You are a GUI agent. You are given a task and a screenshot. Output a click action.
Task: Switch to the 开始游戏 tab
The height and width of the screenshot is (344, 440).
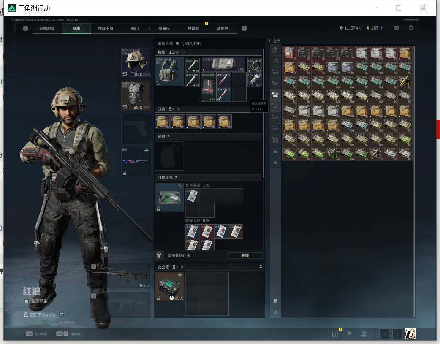coord(47,28)
